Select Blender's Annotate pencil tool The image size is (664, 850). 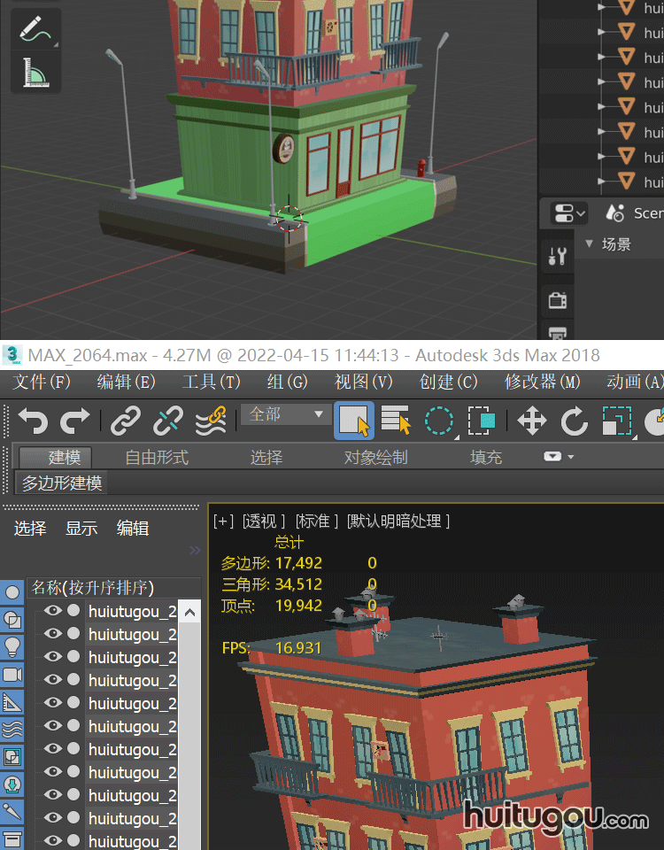35,30
